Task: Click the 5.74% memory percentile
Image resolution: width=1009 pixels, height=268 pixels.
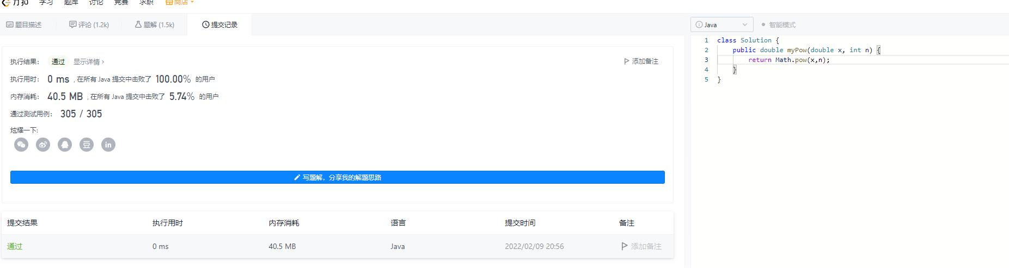Action: [182, 96]
